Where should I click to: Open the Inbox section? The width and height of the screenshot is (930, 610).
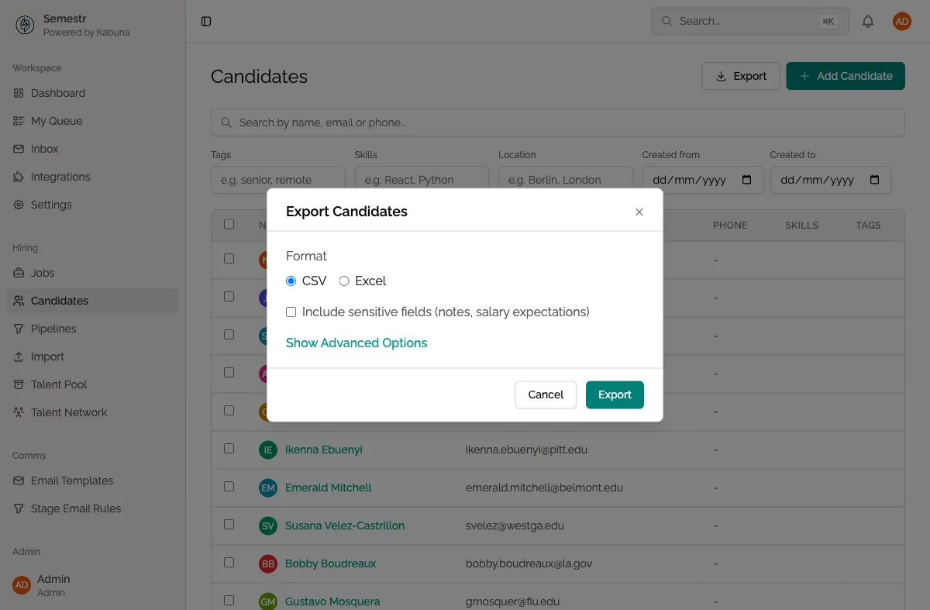click(x=44, y=148)
